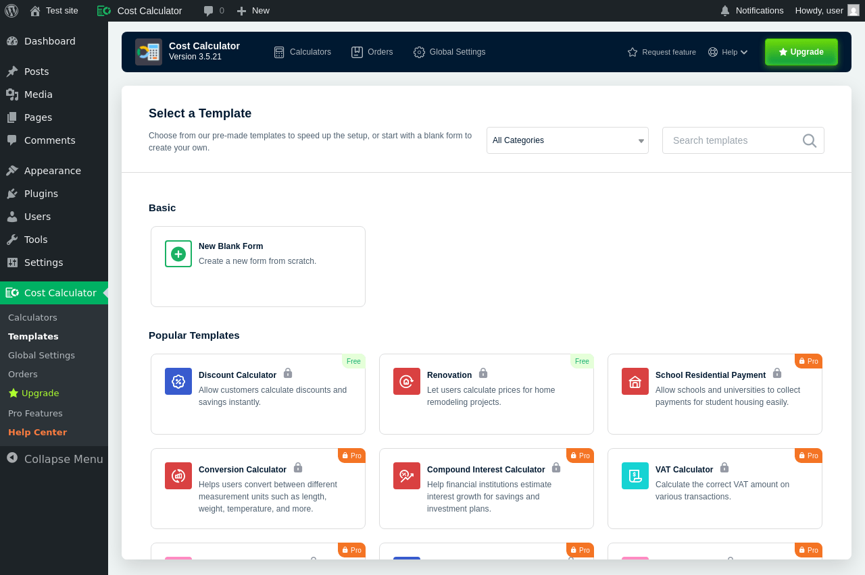This screenshot has height=575, width=865.
Task: Click the plus New icon in admin bar
Action: click(x=241, y=11)
